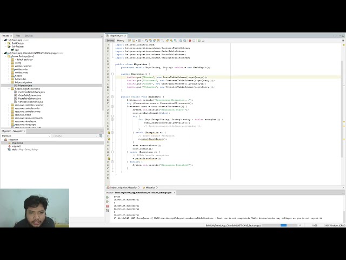Select VehiclesTableScheme.java in project tree
The image size is (346, 260).
pos(30,102)
